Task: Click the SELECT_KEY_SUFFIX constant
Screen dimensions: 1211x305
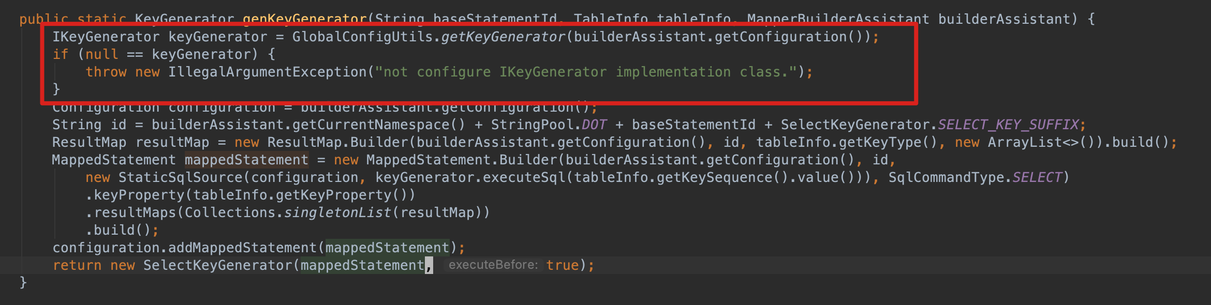Action: pos(1008,125)
